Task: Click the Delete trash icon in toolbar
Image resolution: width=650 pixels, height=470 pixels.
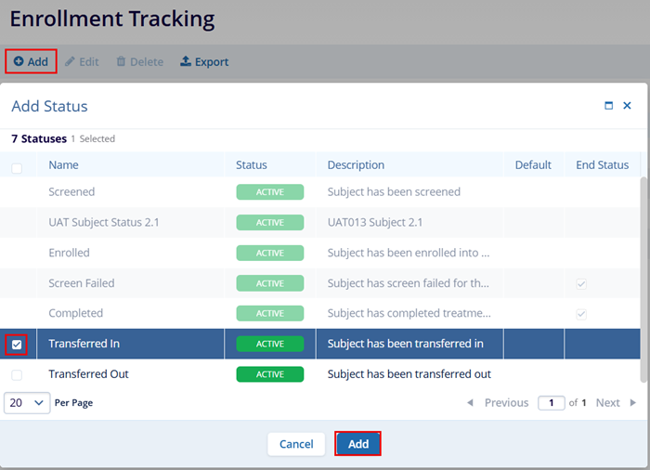Action: click(121, 62)
